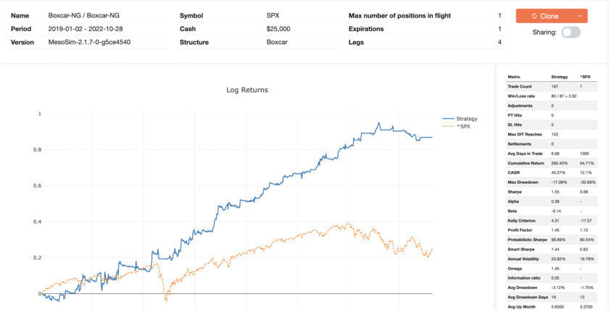Click the blue Strategy legend line
The height and width of the screenshot is (310, 609).
pos(448,118)
